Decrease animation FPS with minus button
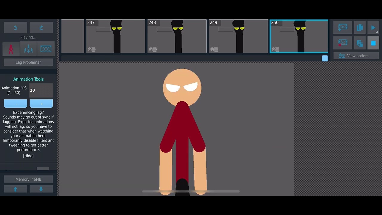The width and height of the screenshot is (382, 215). click(16, 104)
